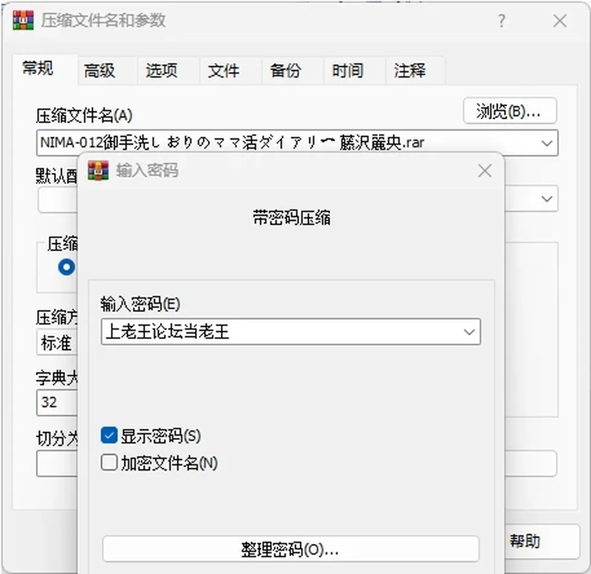Close the 压缩文件名和参数 window
The width and height of the screenshot is (591, 574).
click(x=560, y=21)
